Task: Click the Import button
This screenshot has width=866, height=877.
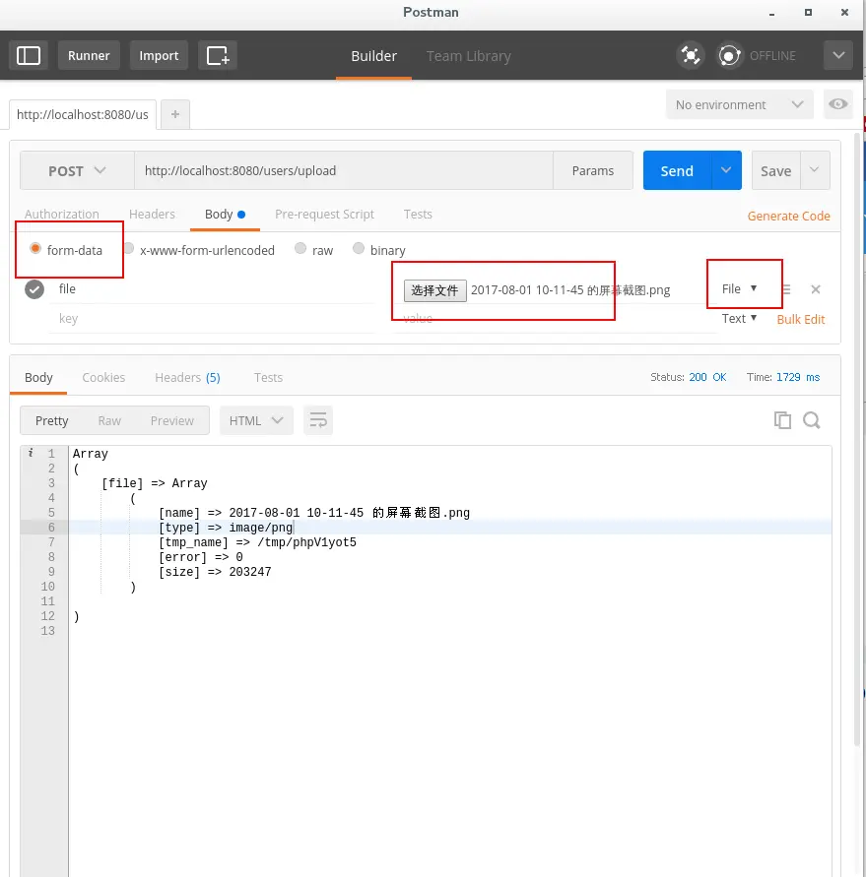Action: (159, 55)
